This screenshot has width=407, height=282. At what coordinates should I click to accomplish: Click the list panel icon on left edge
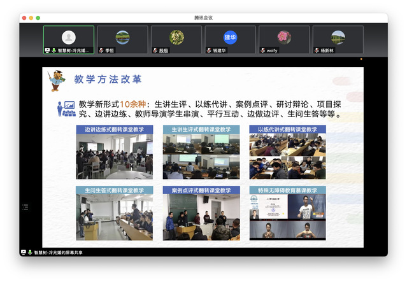point(25,206)
